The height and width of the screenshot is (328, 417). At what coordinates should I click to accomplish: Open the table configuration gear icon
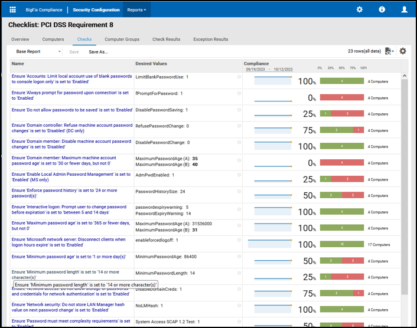coord(403,51)
